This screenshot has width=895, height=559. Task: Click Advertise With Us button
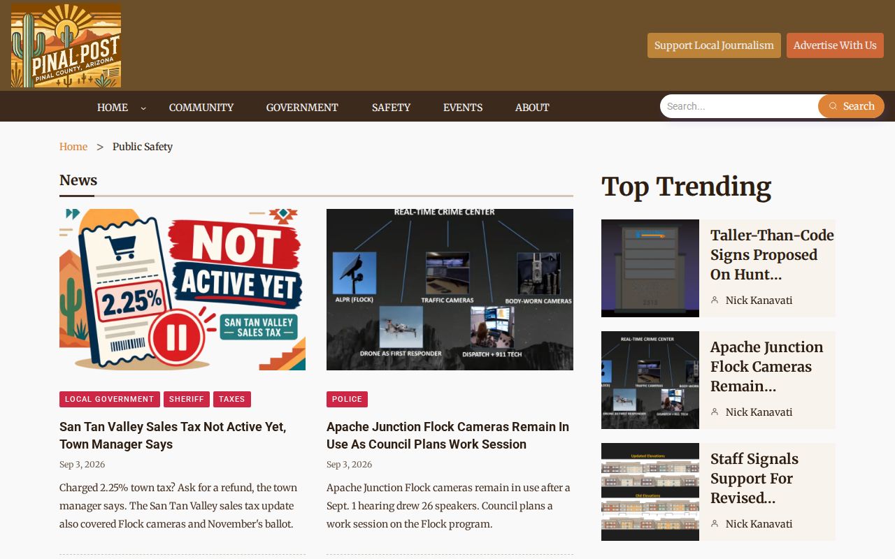(x=835, y=45)
